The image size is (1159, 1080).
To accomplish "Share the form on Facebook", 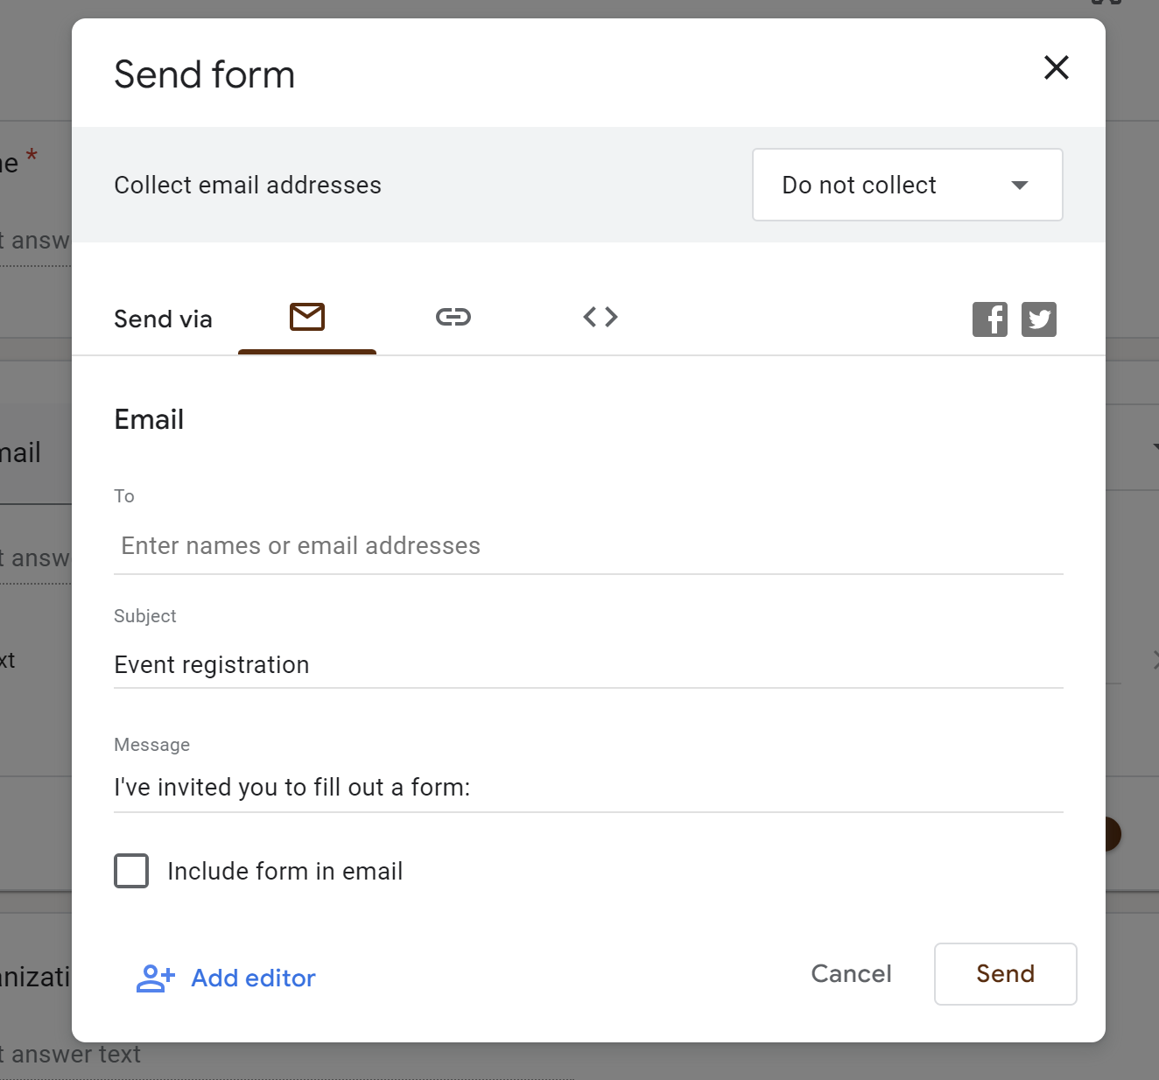I will (989, 319).
